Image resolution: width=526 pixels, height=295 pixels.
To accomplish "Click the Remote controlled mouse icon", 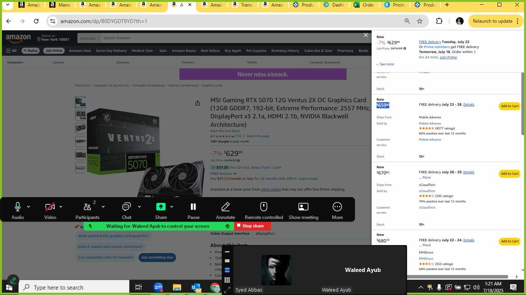I will coord(264,207).
